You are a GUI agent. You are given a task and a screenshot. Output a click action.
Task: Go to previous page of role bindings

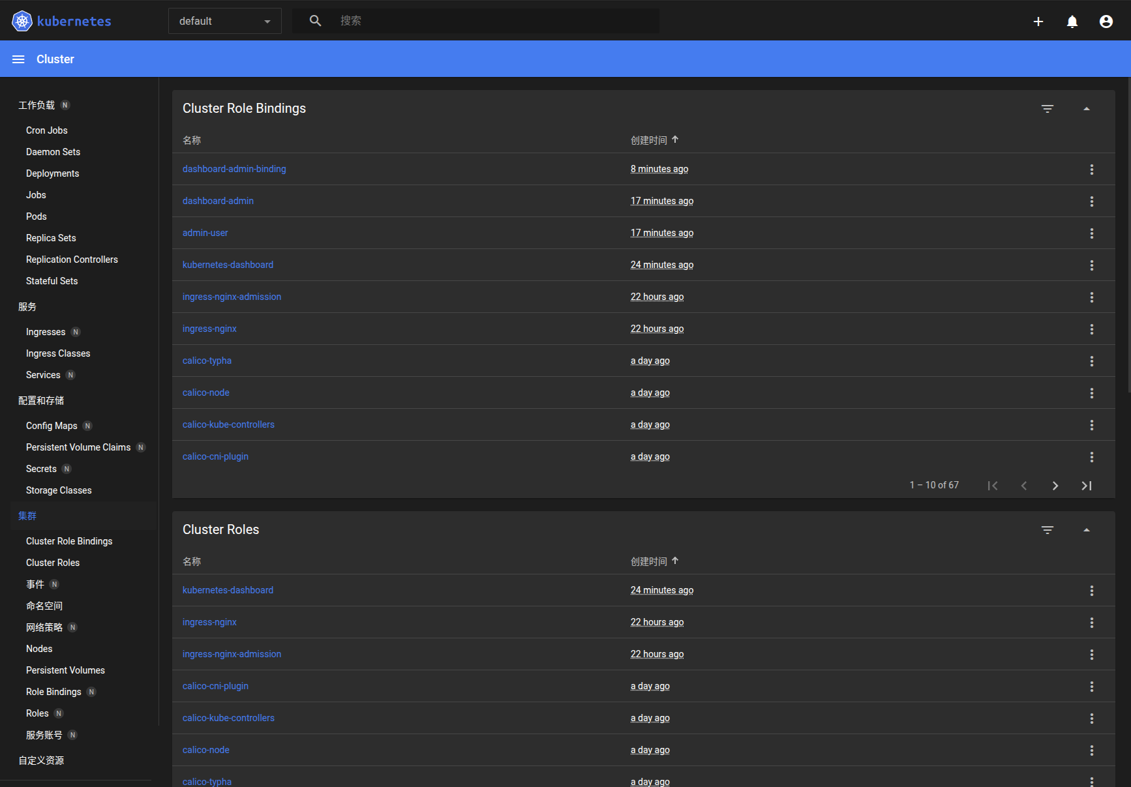point(1024,486)
